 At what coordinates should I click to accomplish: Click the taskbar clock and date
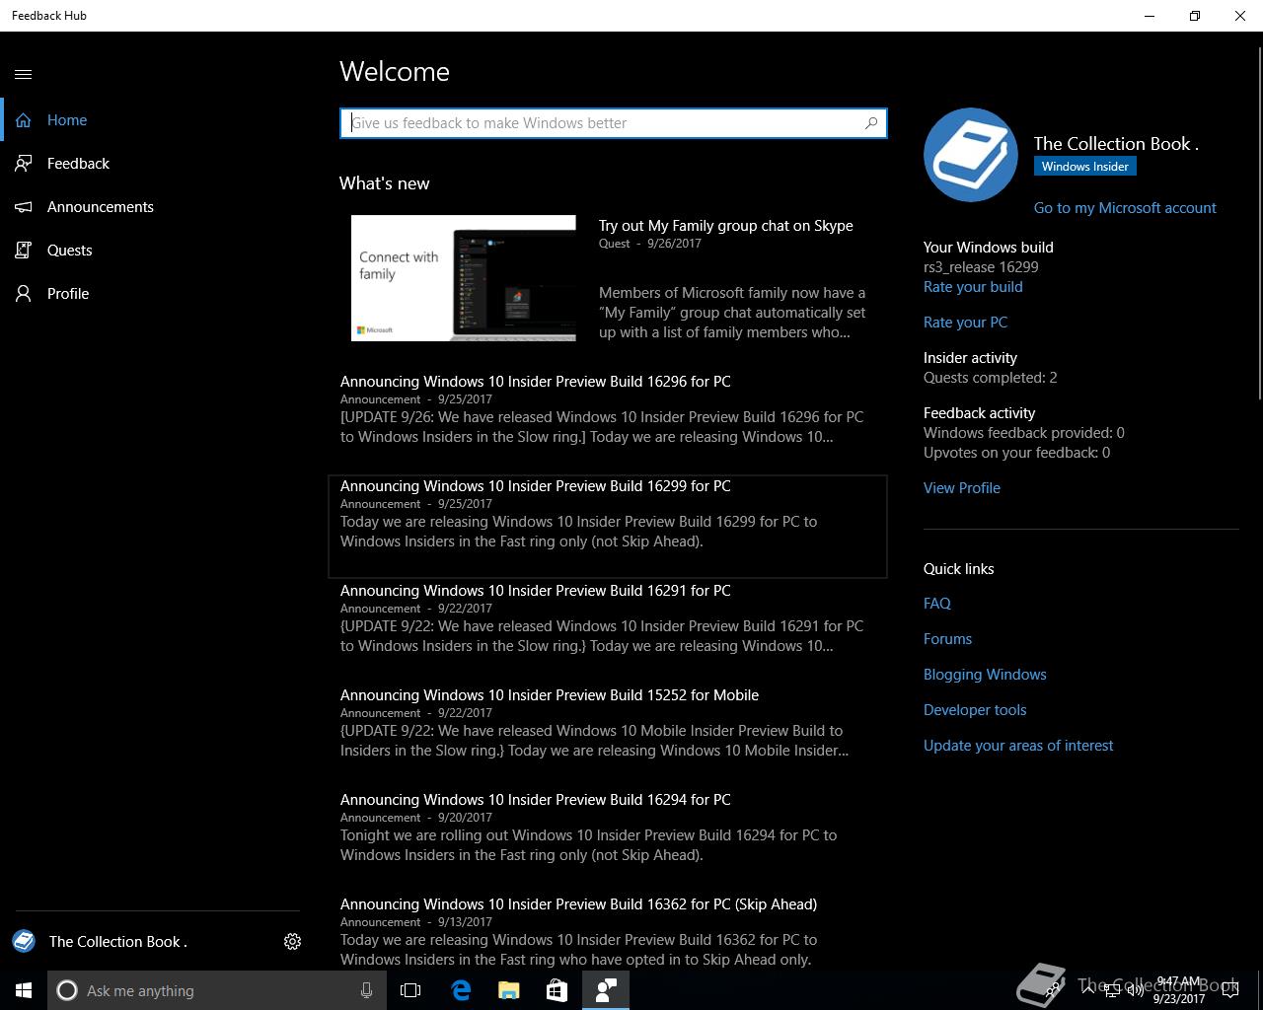pos(1178,990)
